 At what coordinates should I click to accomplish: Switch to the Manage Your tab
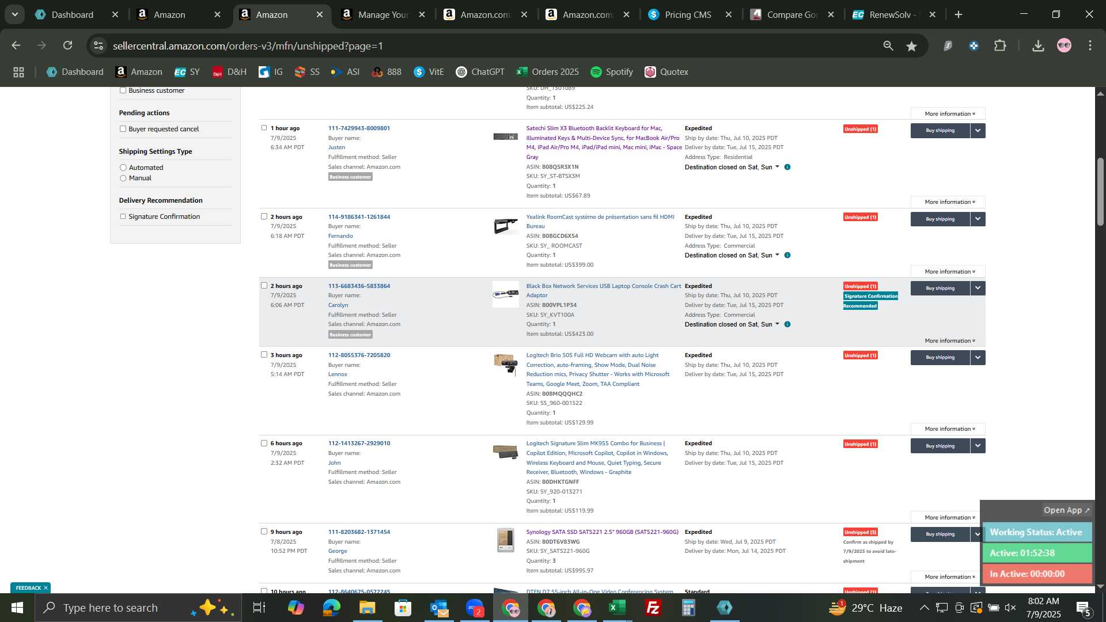coord(383,14)
